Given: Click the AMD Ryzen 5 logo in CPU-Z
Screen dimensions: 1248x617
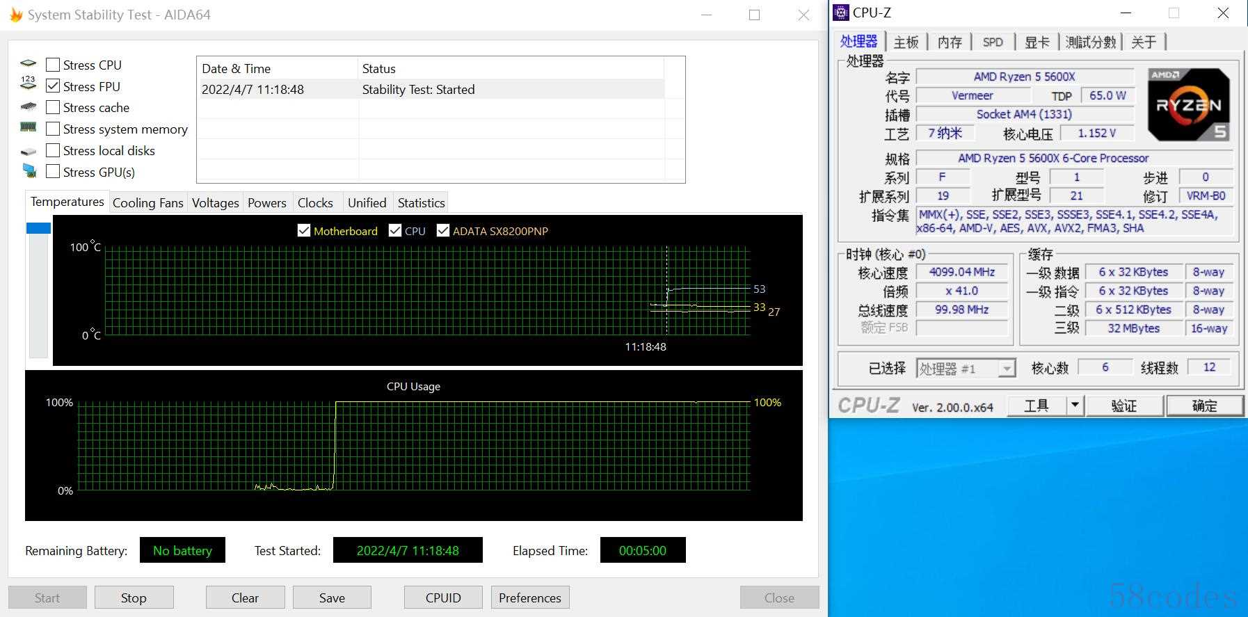Looking at the screenshot, I should [x=1188, y=105].
